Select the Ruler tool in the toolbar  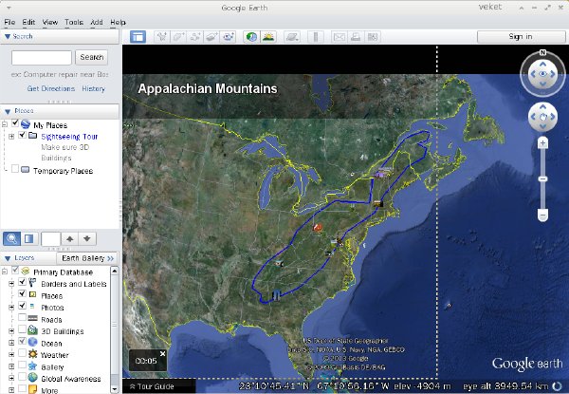(316, 37)
